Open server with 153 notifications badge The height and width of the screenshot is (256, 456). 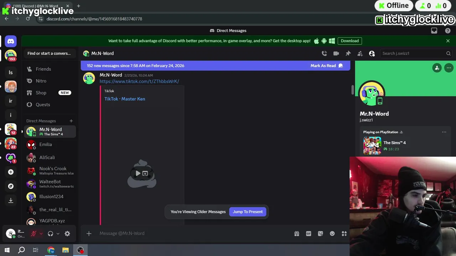click(x=11, y=56)
